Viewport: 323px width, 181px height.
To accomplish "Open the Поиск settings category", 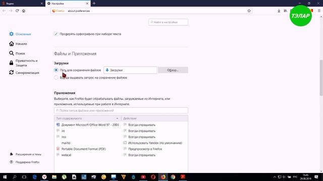I will click(x=17, y=53).
